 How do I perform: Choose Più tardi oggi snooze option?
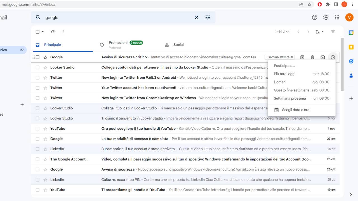[x=302, y=74]
